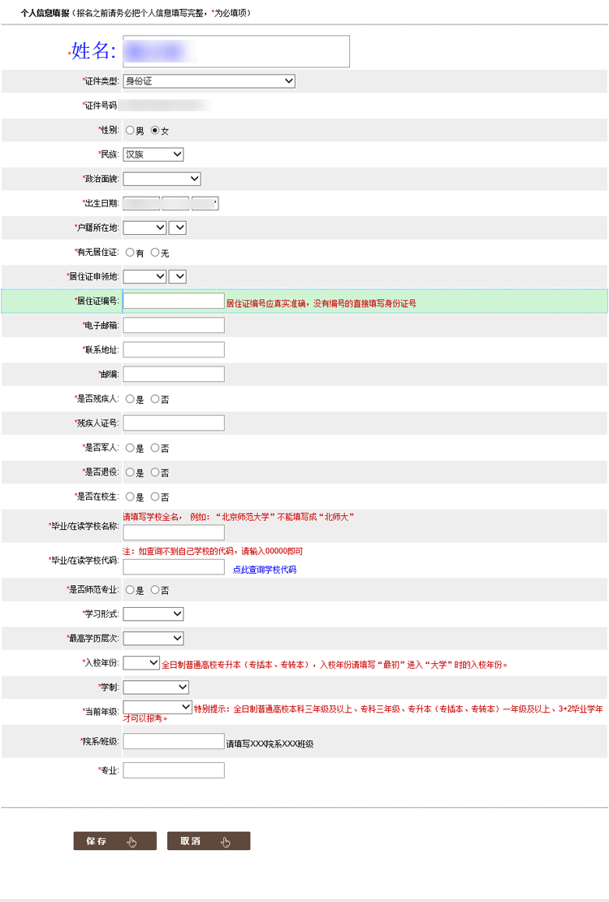Image resolution: width=609 pixels, height=902 pixels.
Task: Click the 姓名 name input field
Action: pos(235,51)
